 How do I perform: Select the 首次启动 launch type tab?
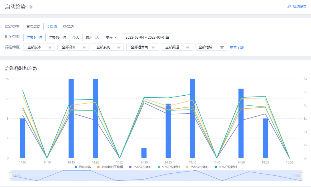[x=33, y=27]
